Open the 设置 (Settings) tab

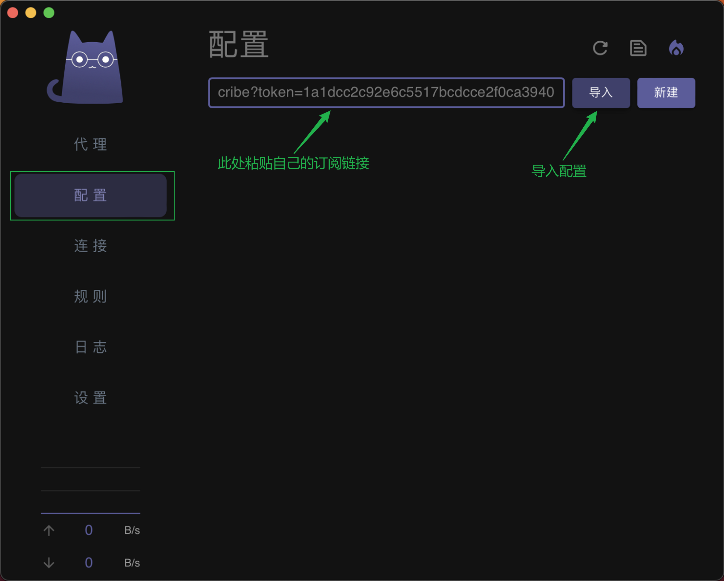tap(90, 398)
